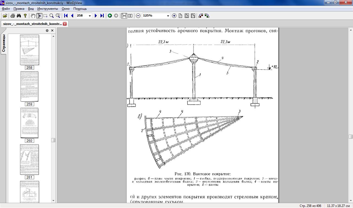
Task: Jump to the last page
Action: tap(102, 16)
